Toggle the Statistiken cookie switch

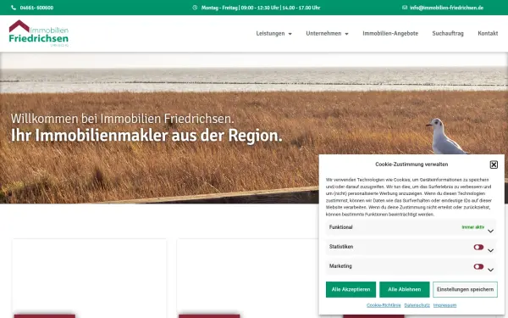click(x=478, y=248)
